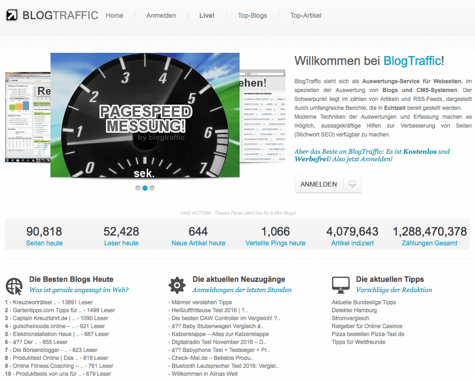Click the large ANMELDEN button
475x380 pixels.
coord(328,184)
